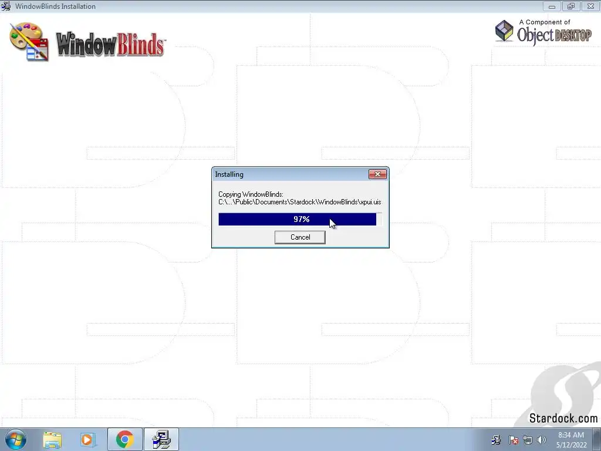Viewport: 601px width, 451px height.
Task: Close the Installing dialog
Action: (377, 174)
